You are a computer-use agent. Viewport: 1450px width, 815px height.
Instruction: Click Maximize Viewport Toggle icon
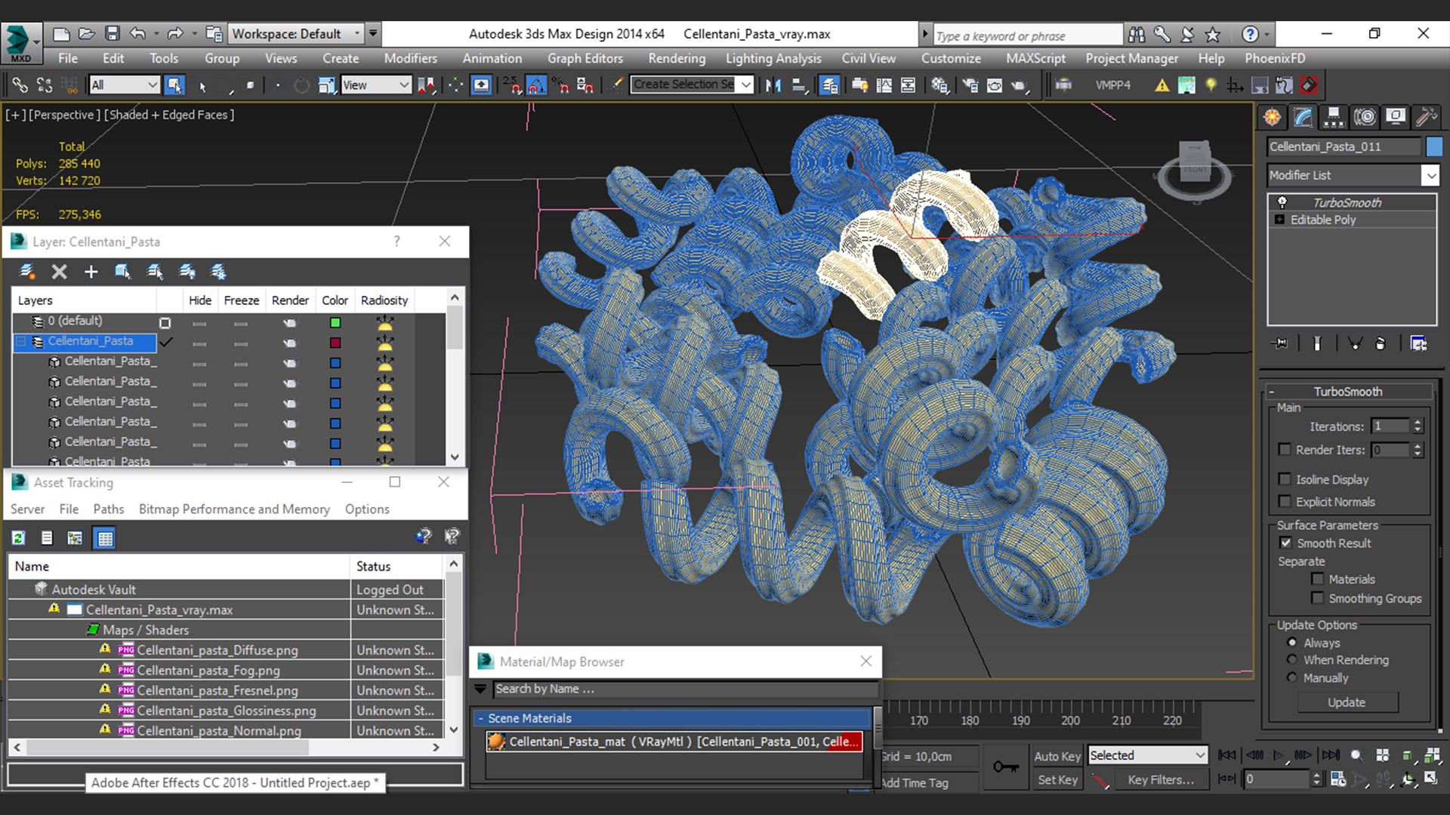(x=1432, y=779)
